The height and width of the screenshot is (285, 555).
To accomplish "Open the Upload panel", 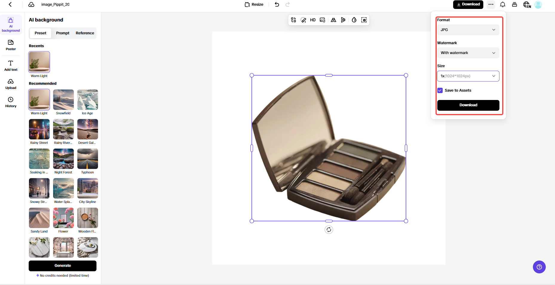I will [x=11, y=84].
